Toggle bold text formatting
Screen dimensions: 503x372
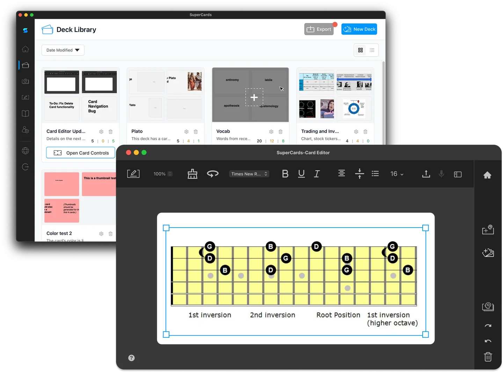coord(285,173)
